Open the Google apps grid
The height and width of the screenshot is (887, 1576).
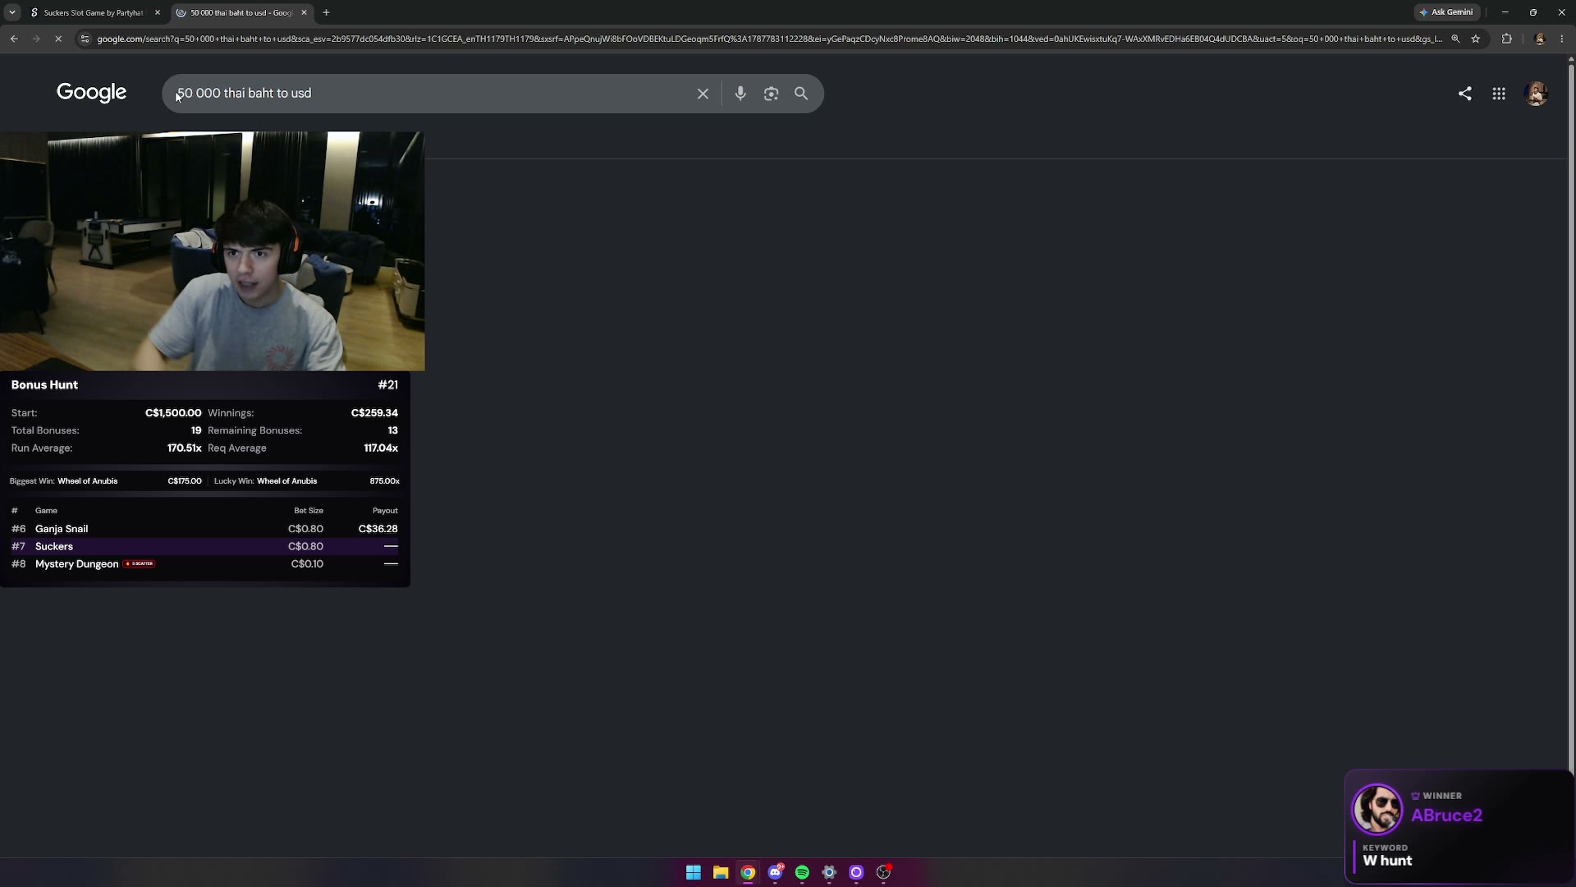(x=1499, y=94)
